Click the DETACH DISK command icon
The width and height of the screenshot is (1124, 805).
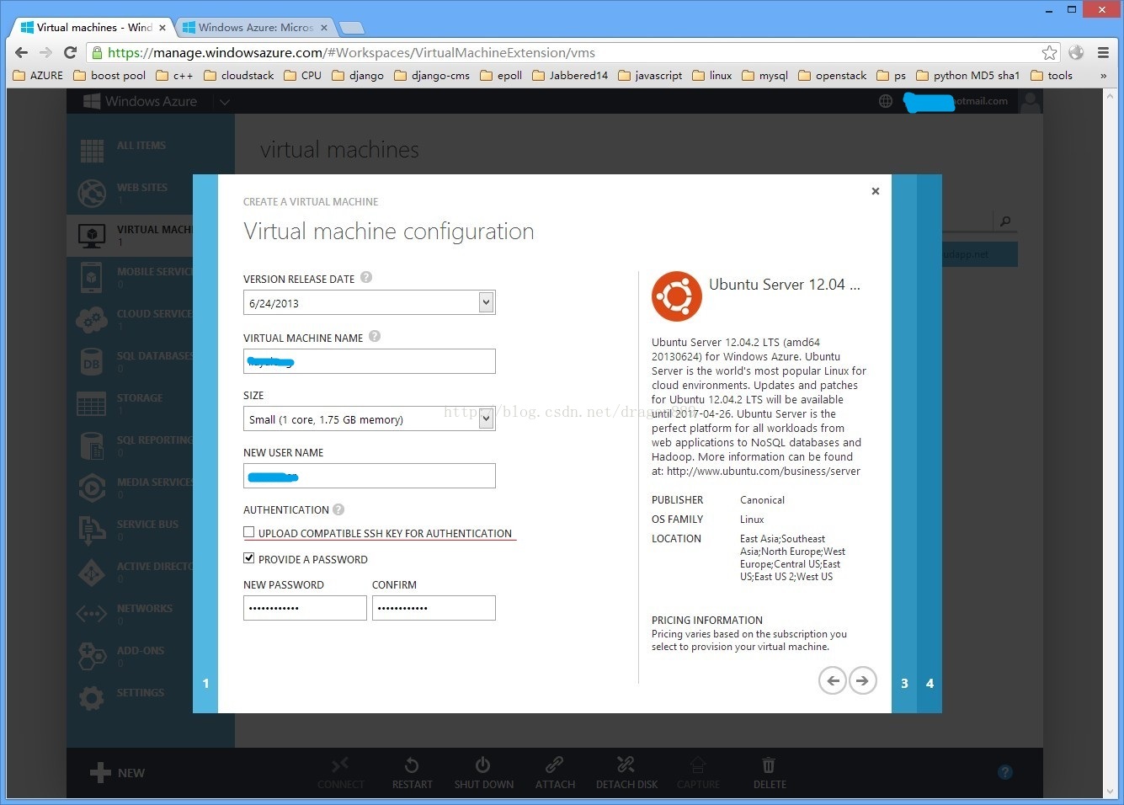[626, 765]
